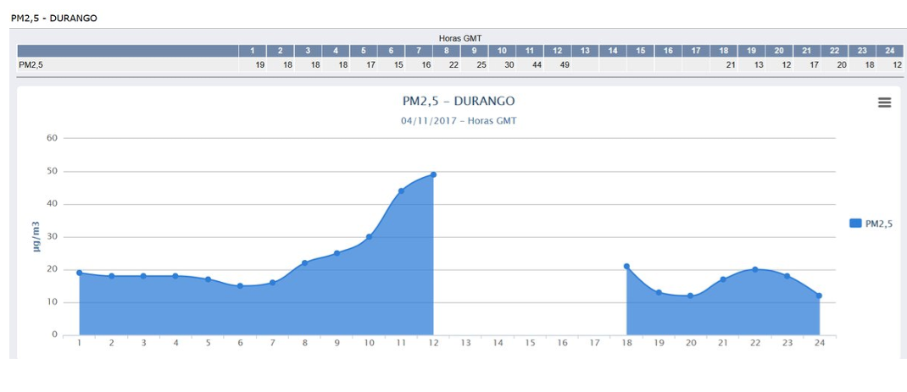Select table header column 1
The width and height of the screenshot is (907, 392).
click(x=253, y=51)
